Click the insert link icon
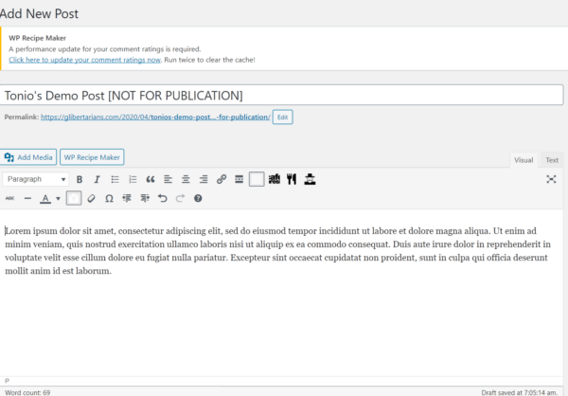 (222, 179)
